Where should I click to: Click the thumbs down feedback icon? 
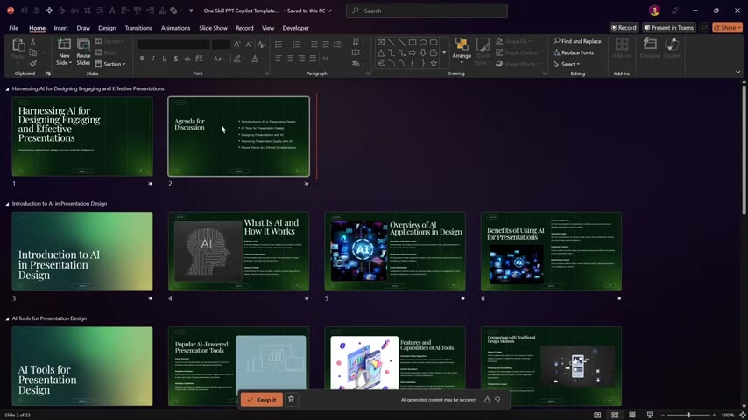pos(497,400)
